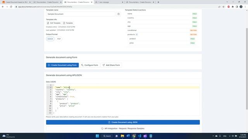Click Create Document using Form

click(x=62, y=65)
